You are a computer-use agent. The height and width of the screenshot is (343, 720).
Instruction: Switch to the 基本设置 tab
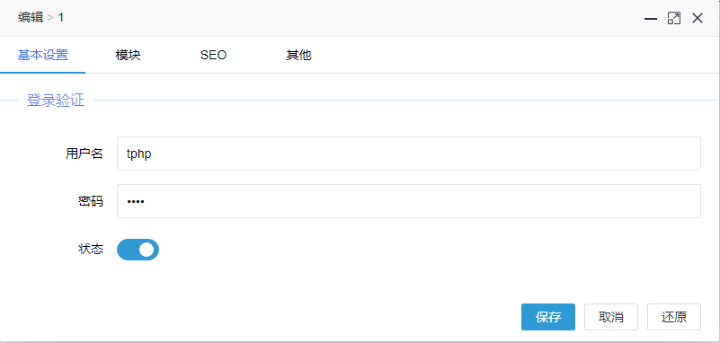click(43, 55)
